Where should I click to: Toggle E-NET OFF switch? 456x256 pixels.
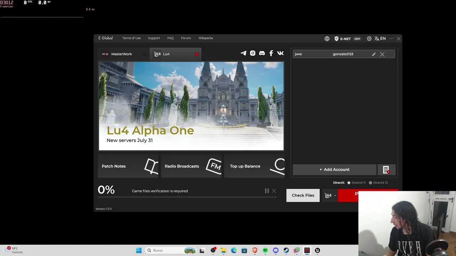tap(357, 39)
